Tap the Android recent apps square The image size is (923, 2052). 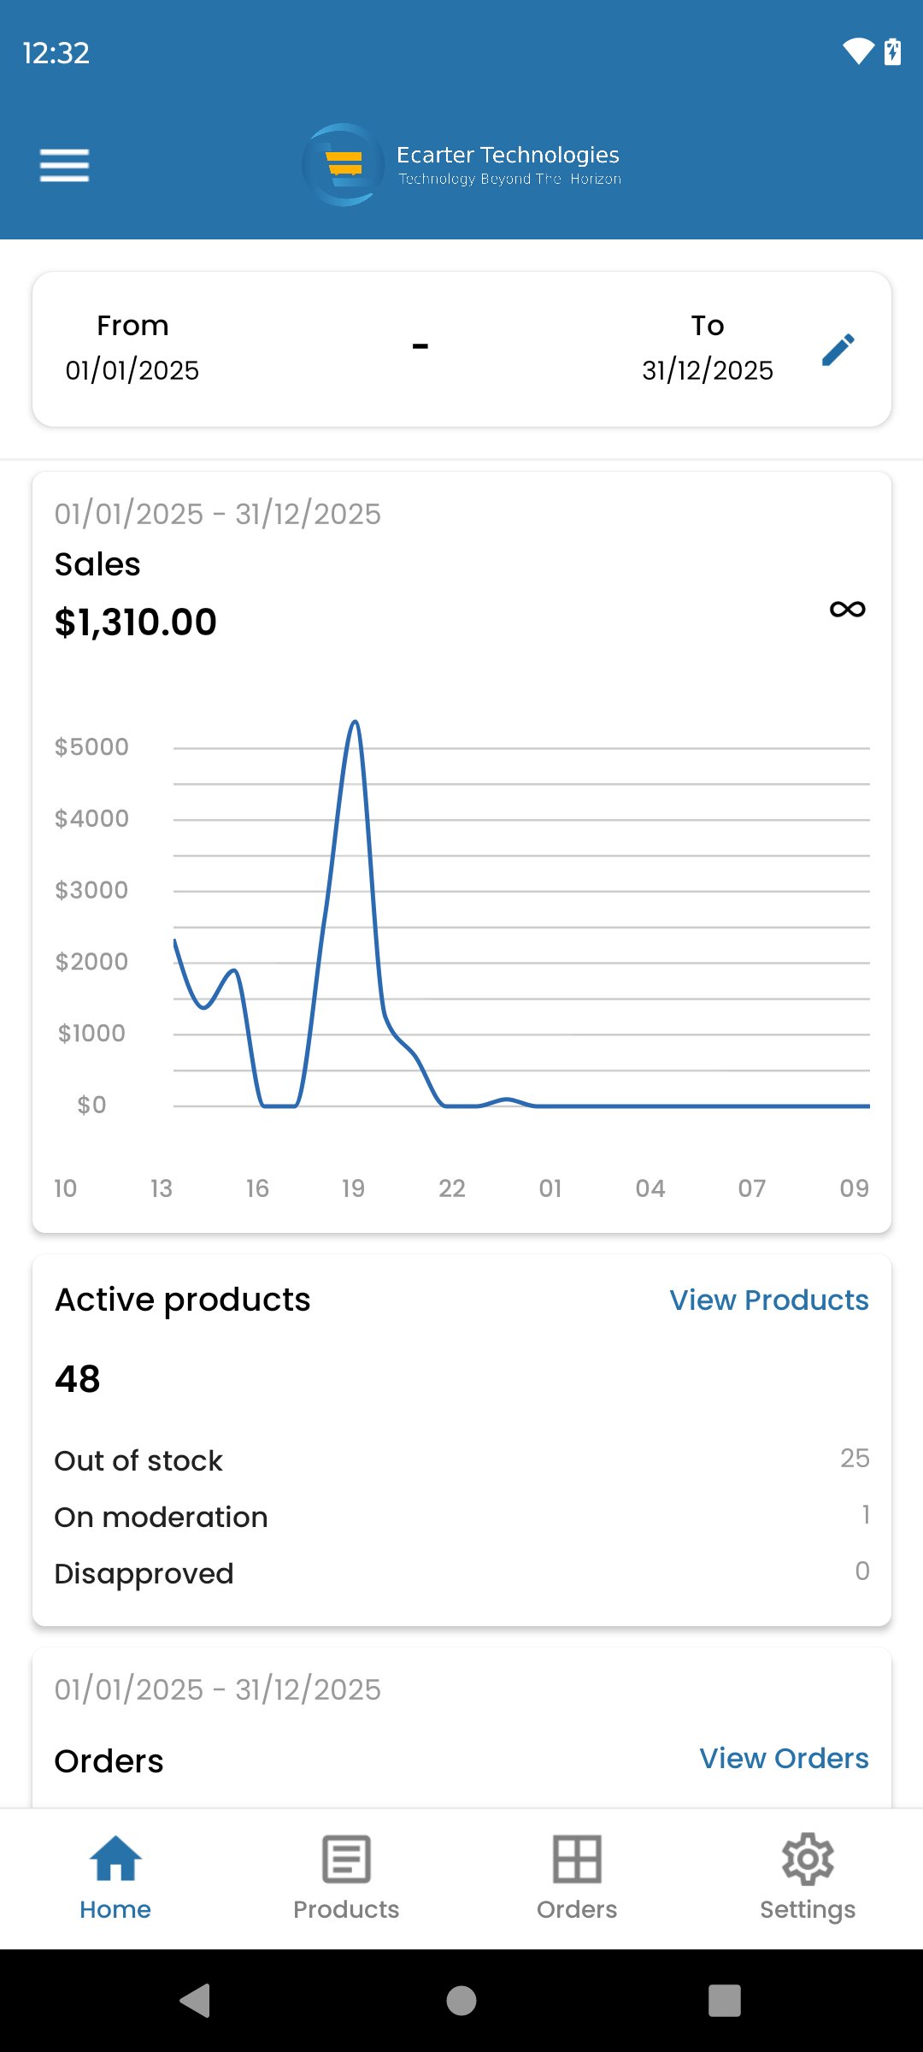(x=724, y=2001)
